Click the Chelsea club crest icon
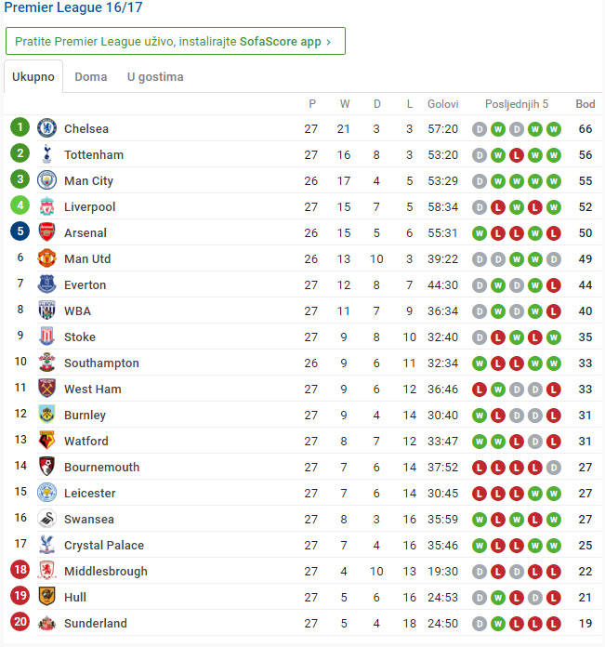The width and height of the screenshot is (605, 647). pyautogui.click(x=46, y=128)
